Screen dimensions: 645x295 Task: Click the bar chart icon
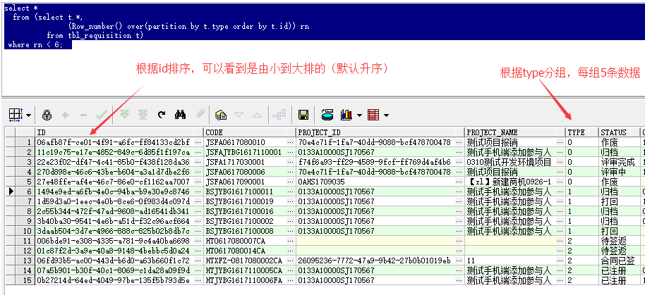346,115
